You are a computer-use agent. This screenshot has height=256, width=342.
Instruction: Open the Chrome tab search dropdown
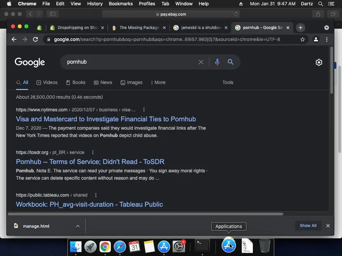point(327,28)
